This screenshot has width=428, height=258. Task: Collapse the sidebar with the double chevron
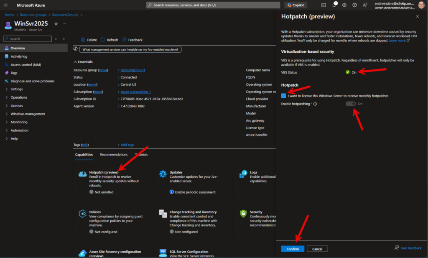[x=64, y=39]
